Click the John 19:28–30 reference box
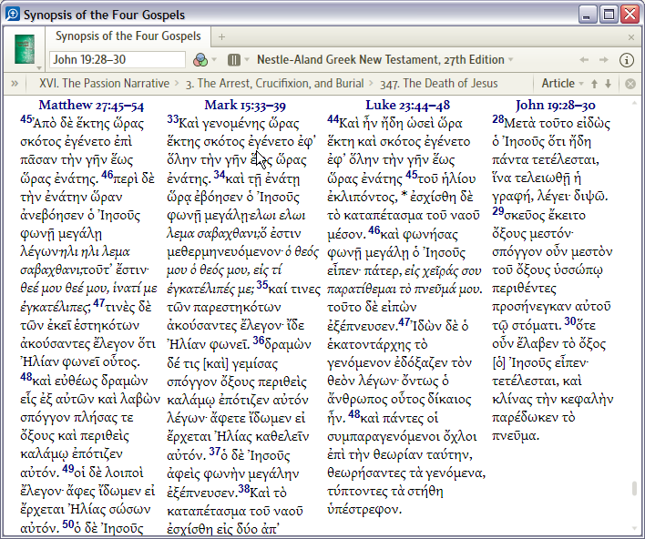645x539 pixels. pyautogui.click(x=118, y=59)
